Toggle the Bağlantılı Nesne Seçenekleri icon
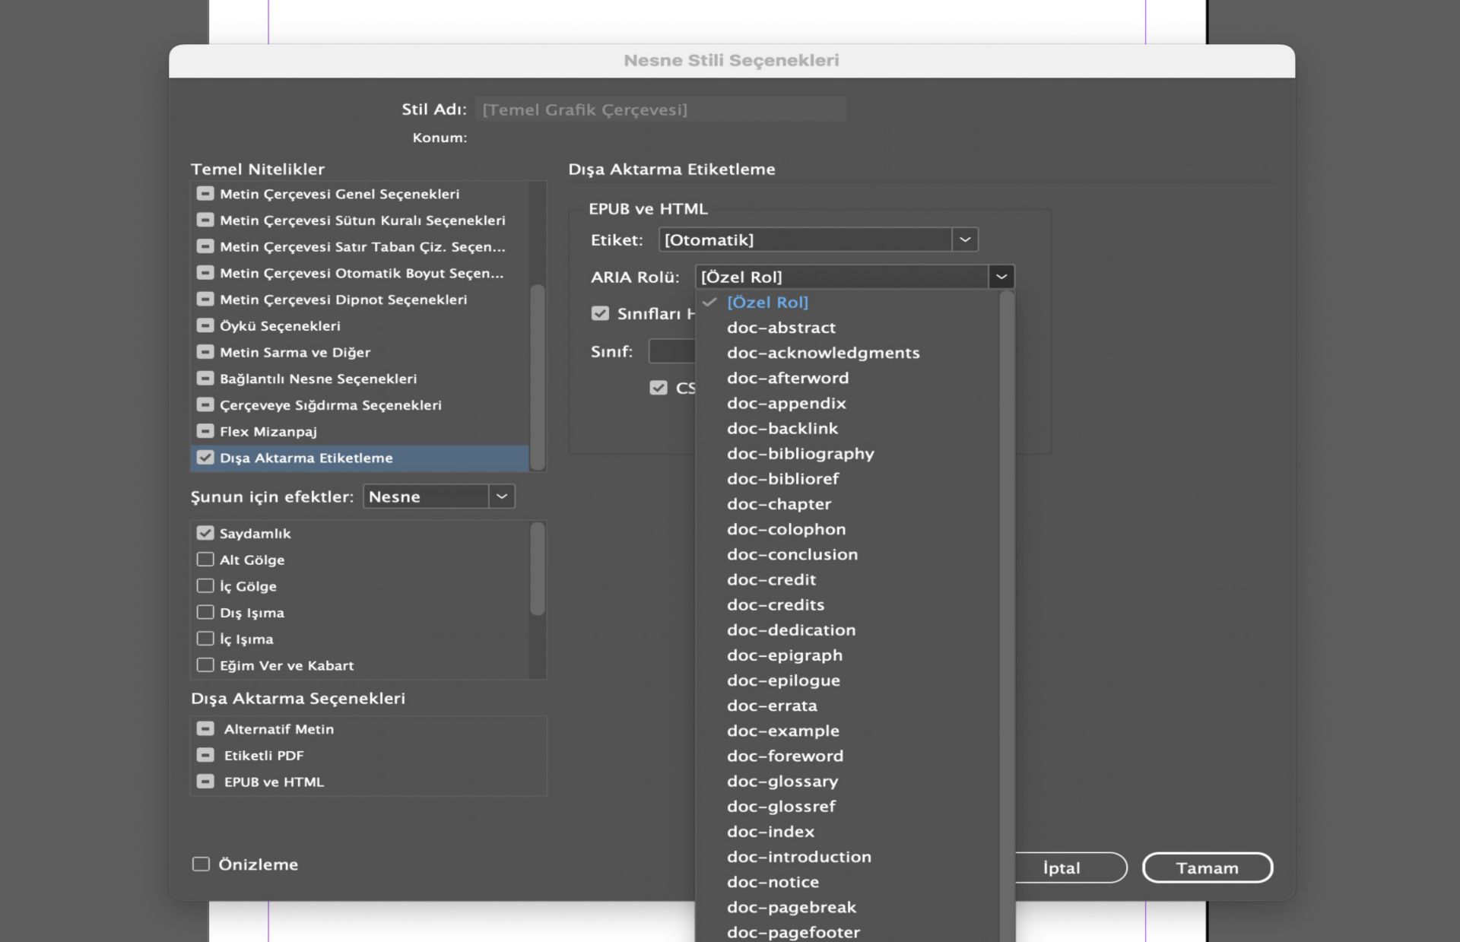The image size is (1460, 942). click(x=205, y=378)
